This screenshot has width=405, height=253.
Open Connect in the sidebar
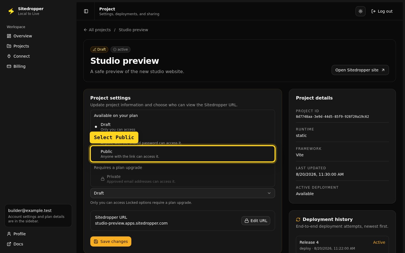point(38,56)
